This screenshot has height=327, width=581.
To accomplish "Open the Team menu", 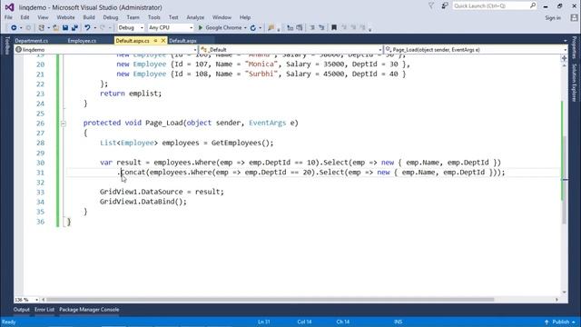I will pos(133,17).
